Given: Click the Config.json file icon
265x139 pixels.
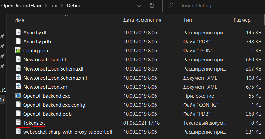Looking at the screenshot, I should tap(18, 51).
